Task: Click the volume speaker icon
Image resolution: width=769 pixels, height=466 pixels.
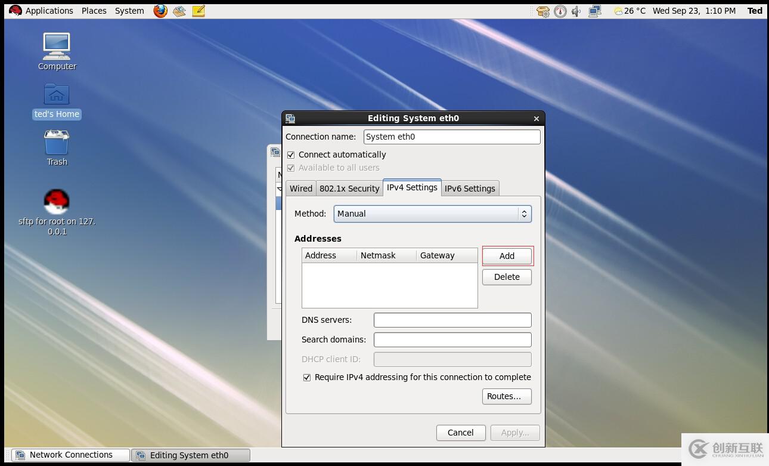Action: (576, 11)
